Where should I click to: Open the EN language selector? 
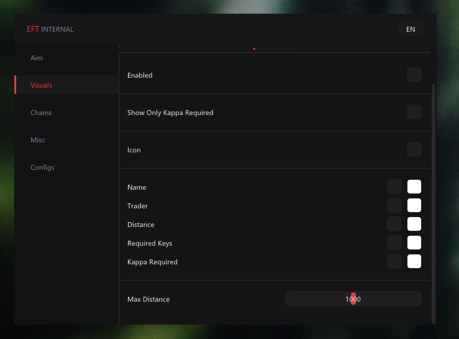[x=411, y=29]
